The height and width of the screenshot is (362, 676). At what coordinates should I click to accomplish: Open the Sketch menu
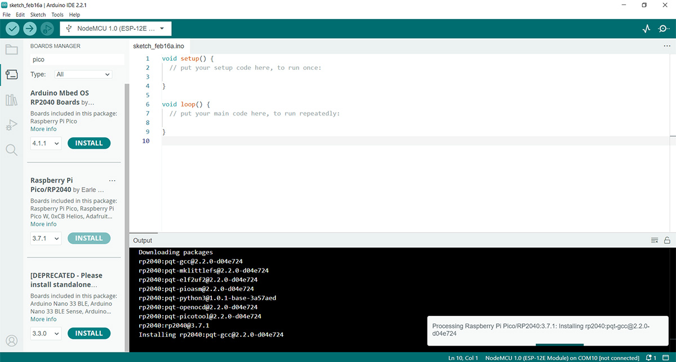(x=38, y=15)
